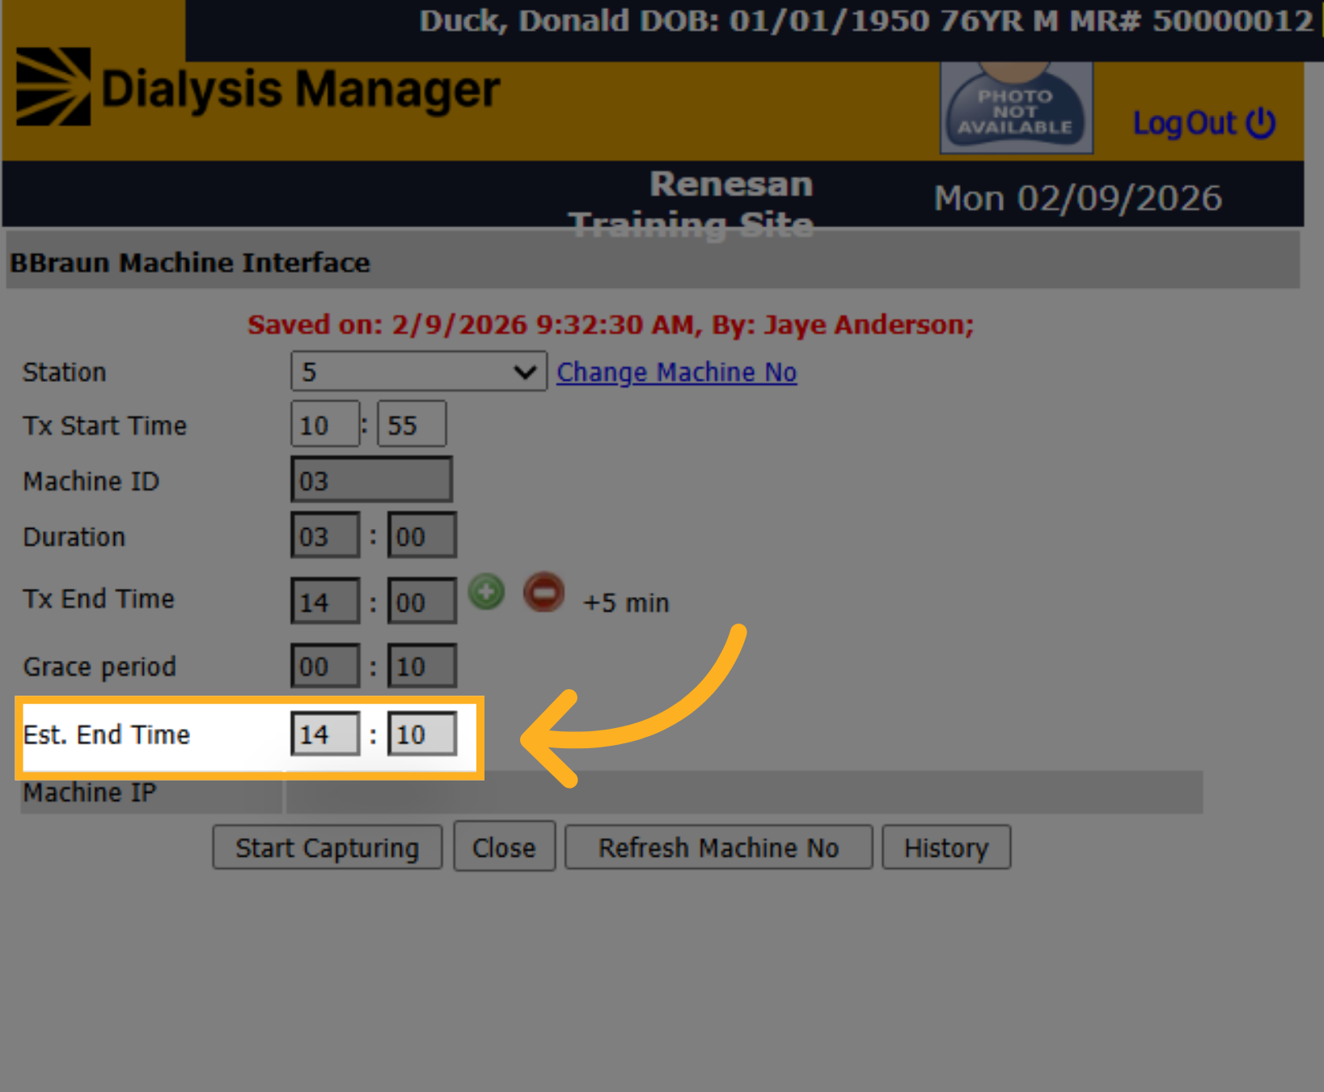
Task: Click the Saved on status message
Action: [x=611, y=324]
